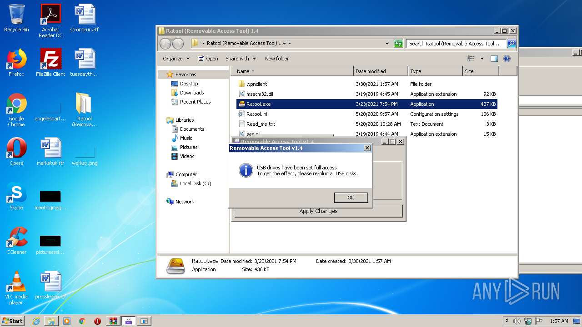The width and height of the screenshot is (582, 327).
Task: Select Libraries in the navigation pane
Action: point(184,120)
